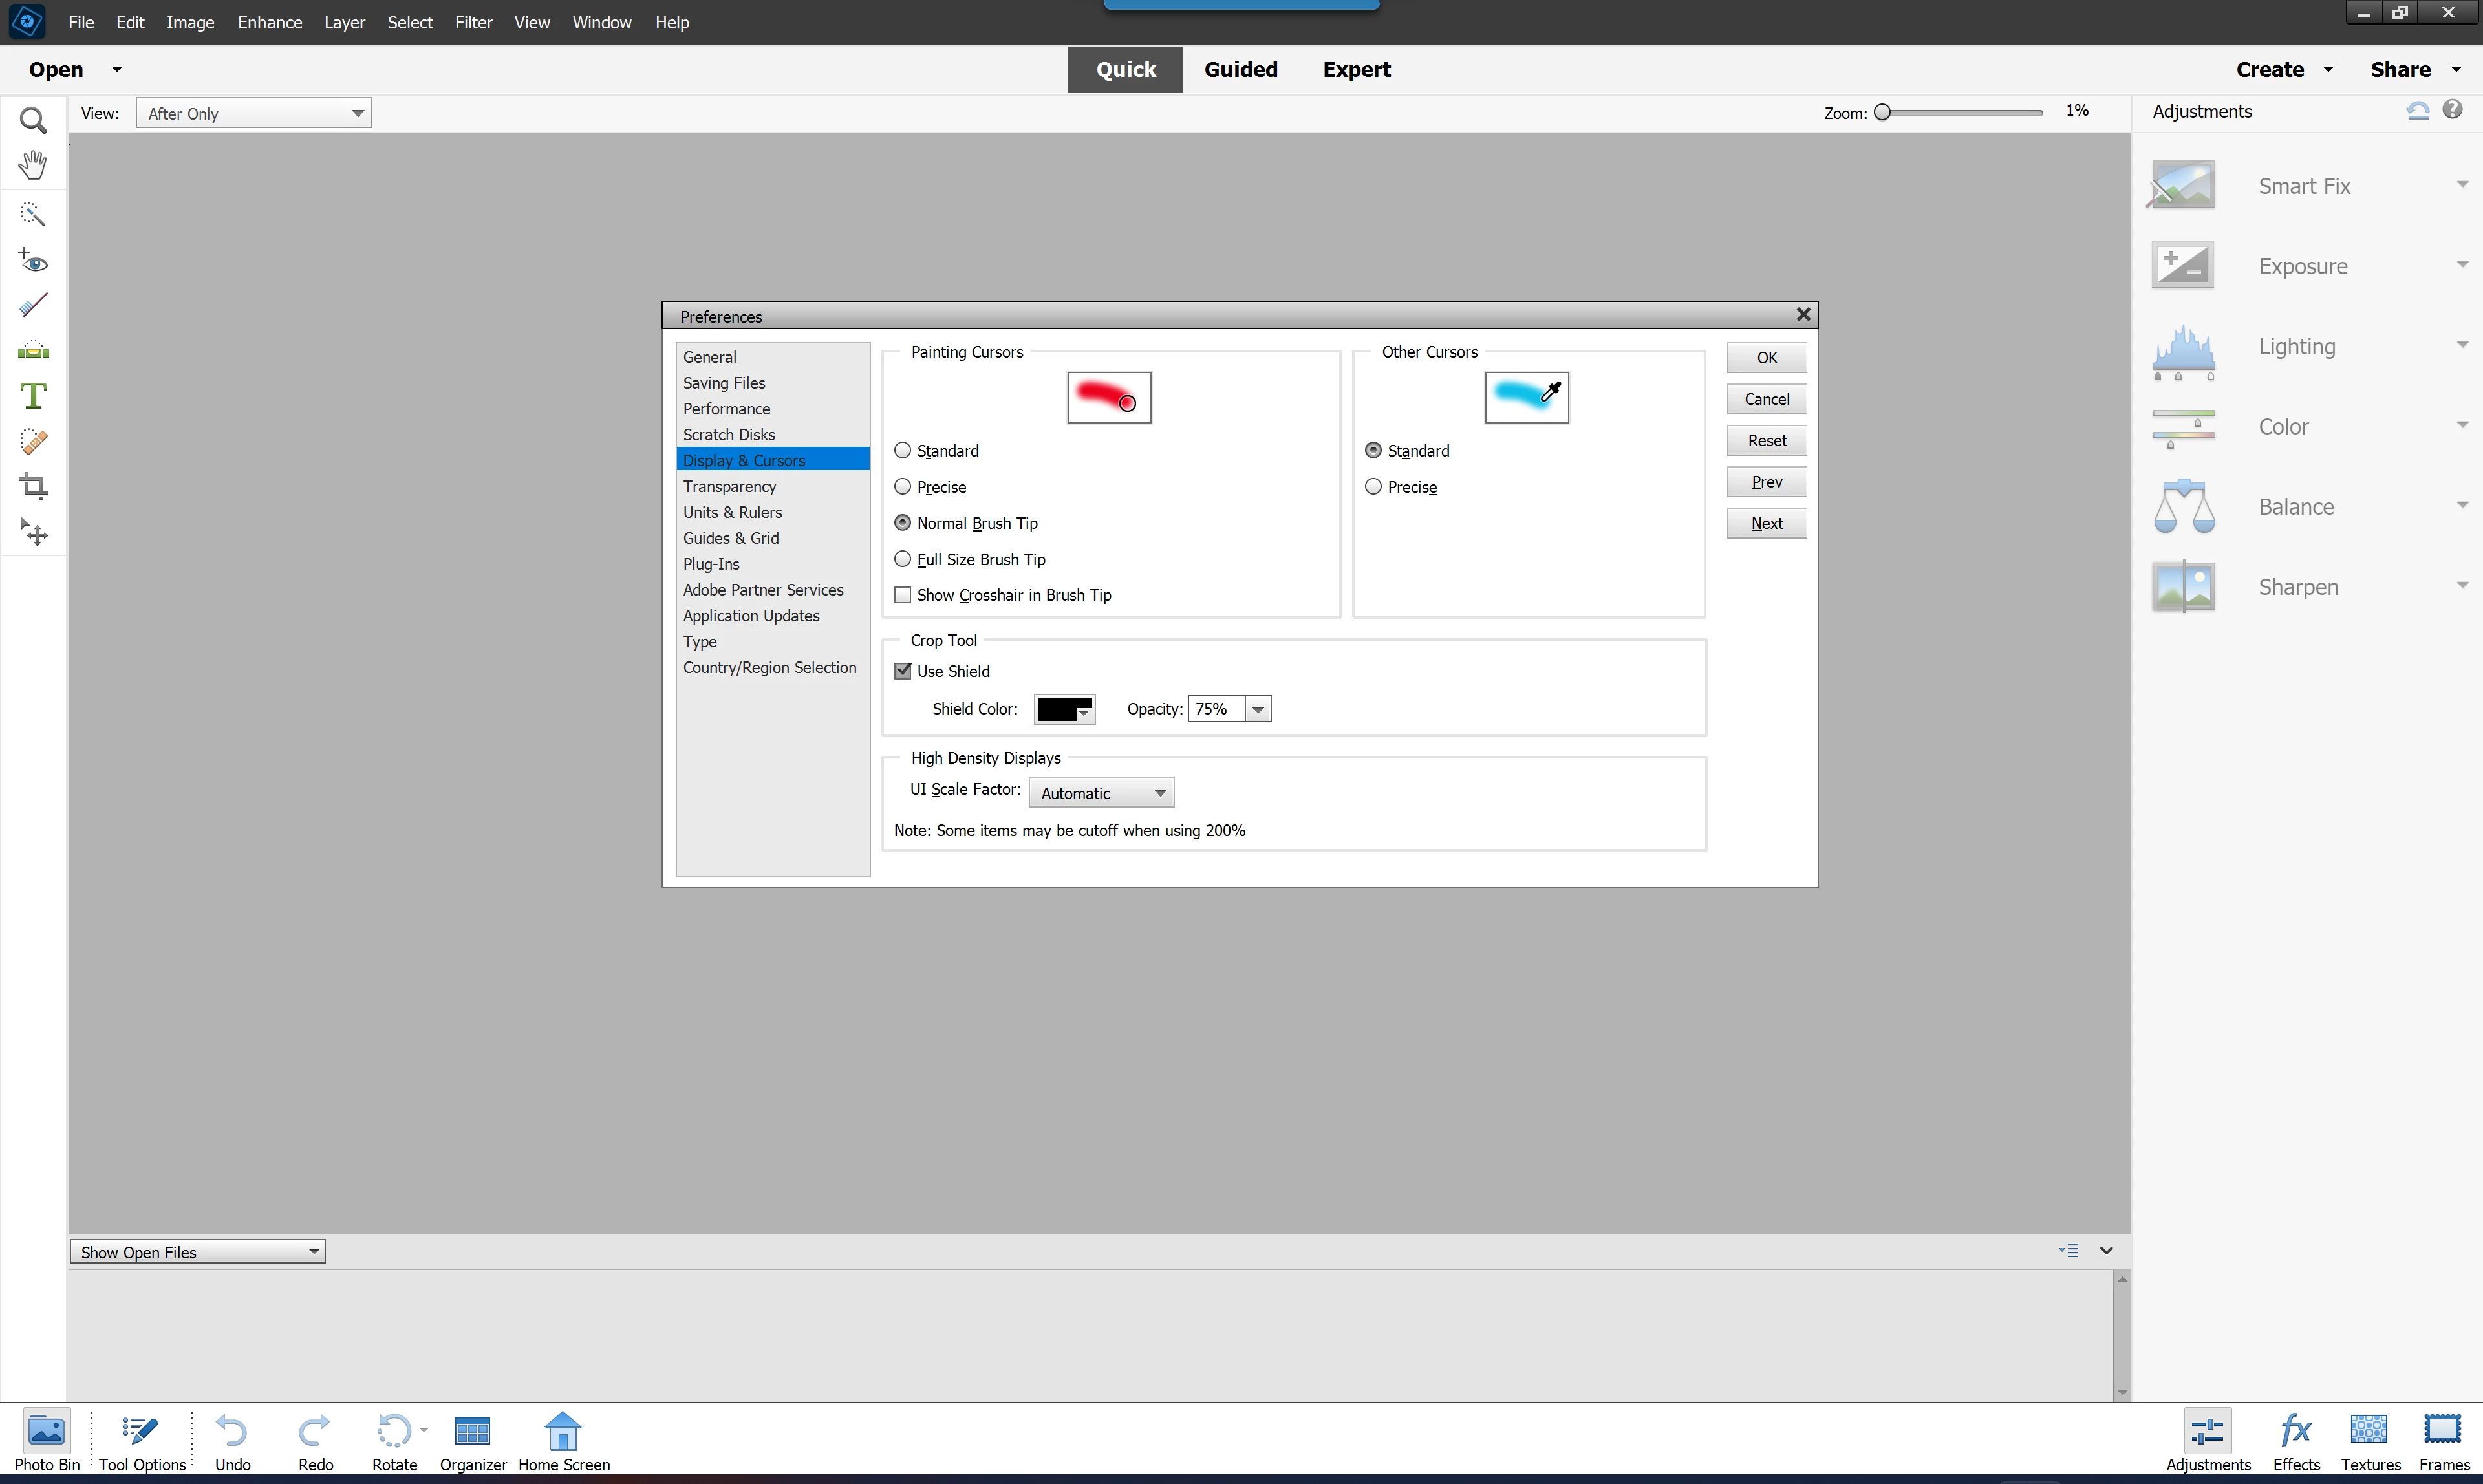Open the UI Scale Factor dropdown
The width and height of the screenshot is (2483, 1484).
click(1101, 793)
